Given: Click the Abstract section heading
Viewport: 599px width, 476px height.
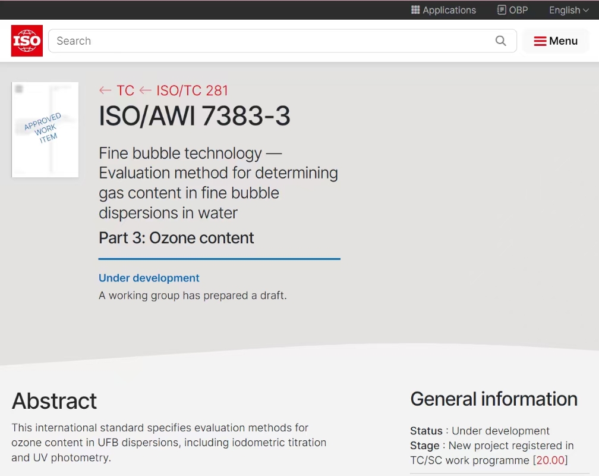Looking at the screenshot, I should [x=54, y=401].
